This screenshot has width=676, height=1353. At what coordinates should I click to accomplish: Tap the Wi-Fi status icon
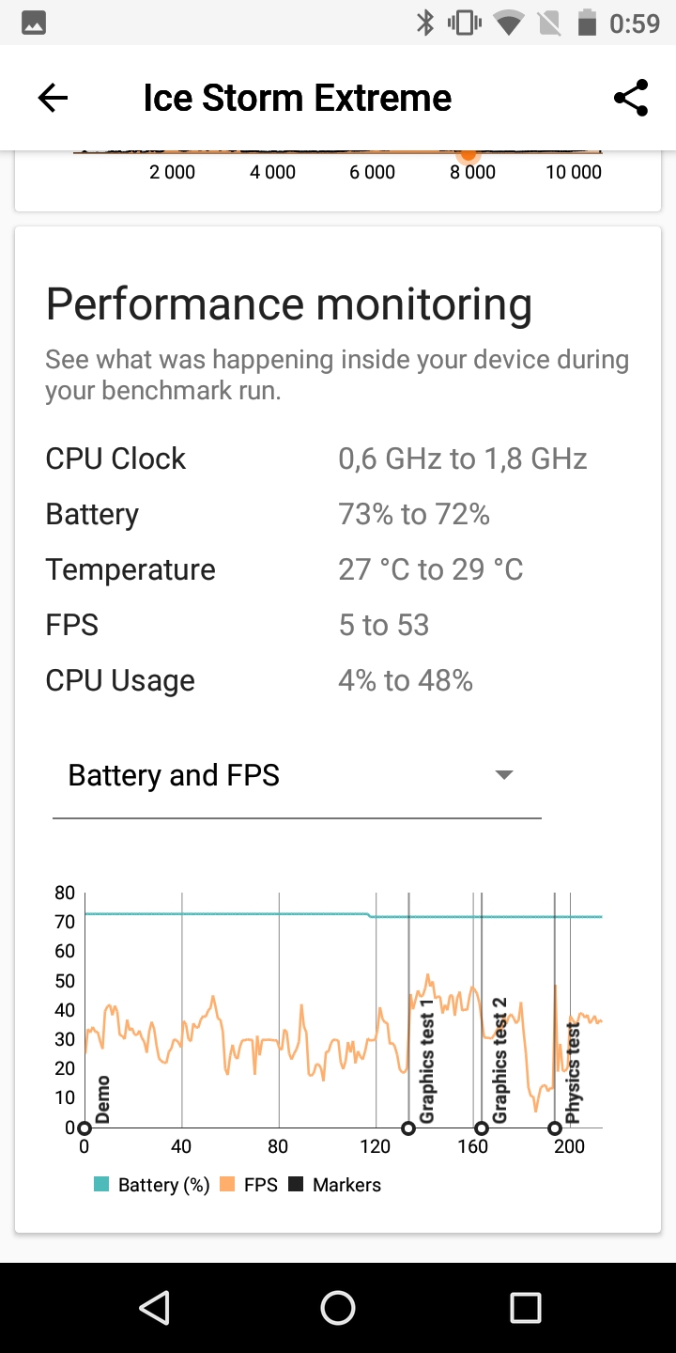(x=508, y=23)
